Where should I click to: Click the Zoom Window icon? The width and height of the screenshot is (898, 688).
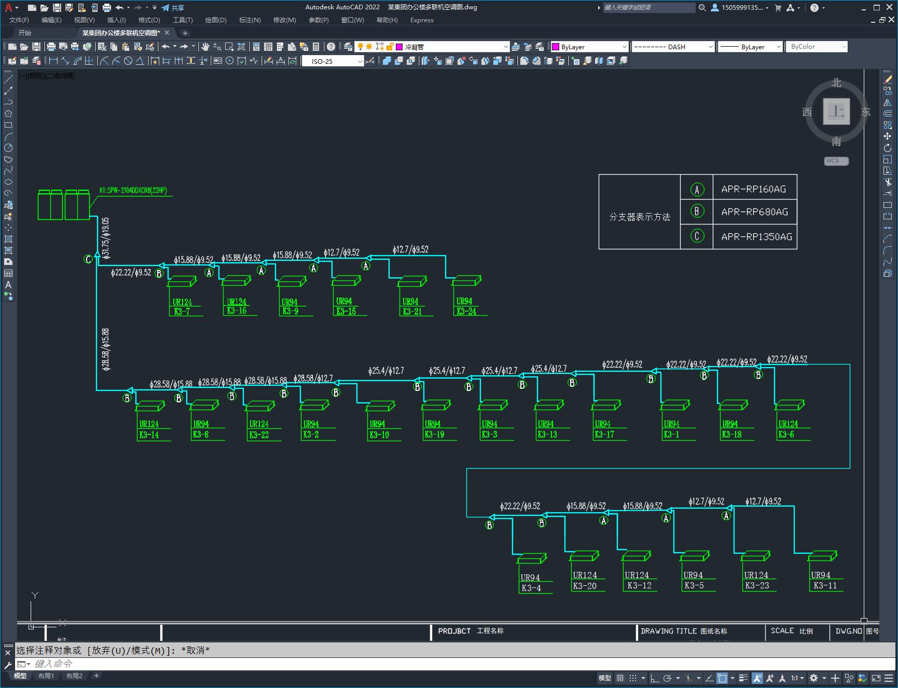[x=229, y=47]
